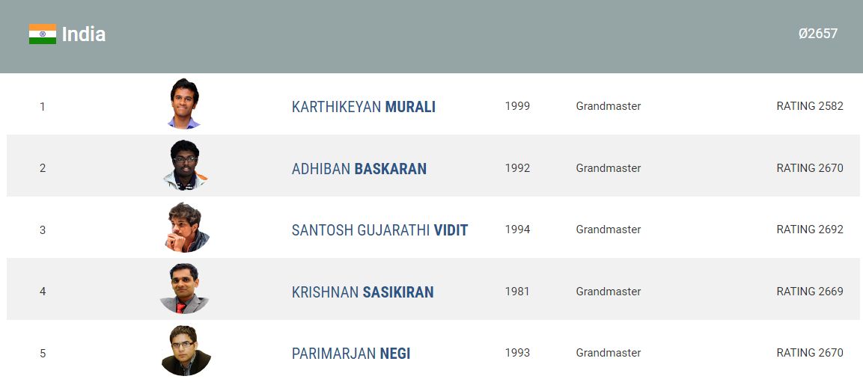863x385 pixels.
Task: Select the Parimarjan Negi name link
Action: point(350,354)
